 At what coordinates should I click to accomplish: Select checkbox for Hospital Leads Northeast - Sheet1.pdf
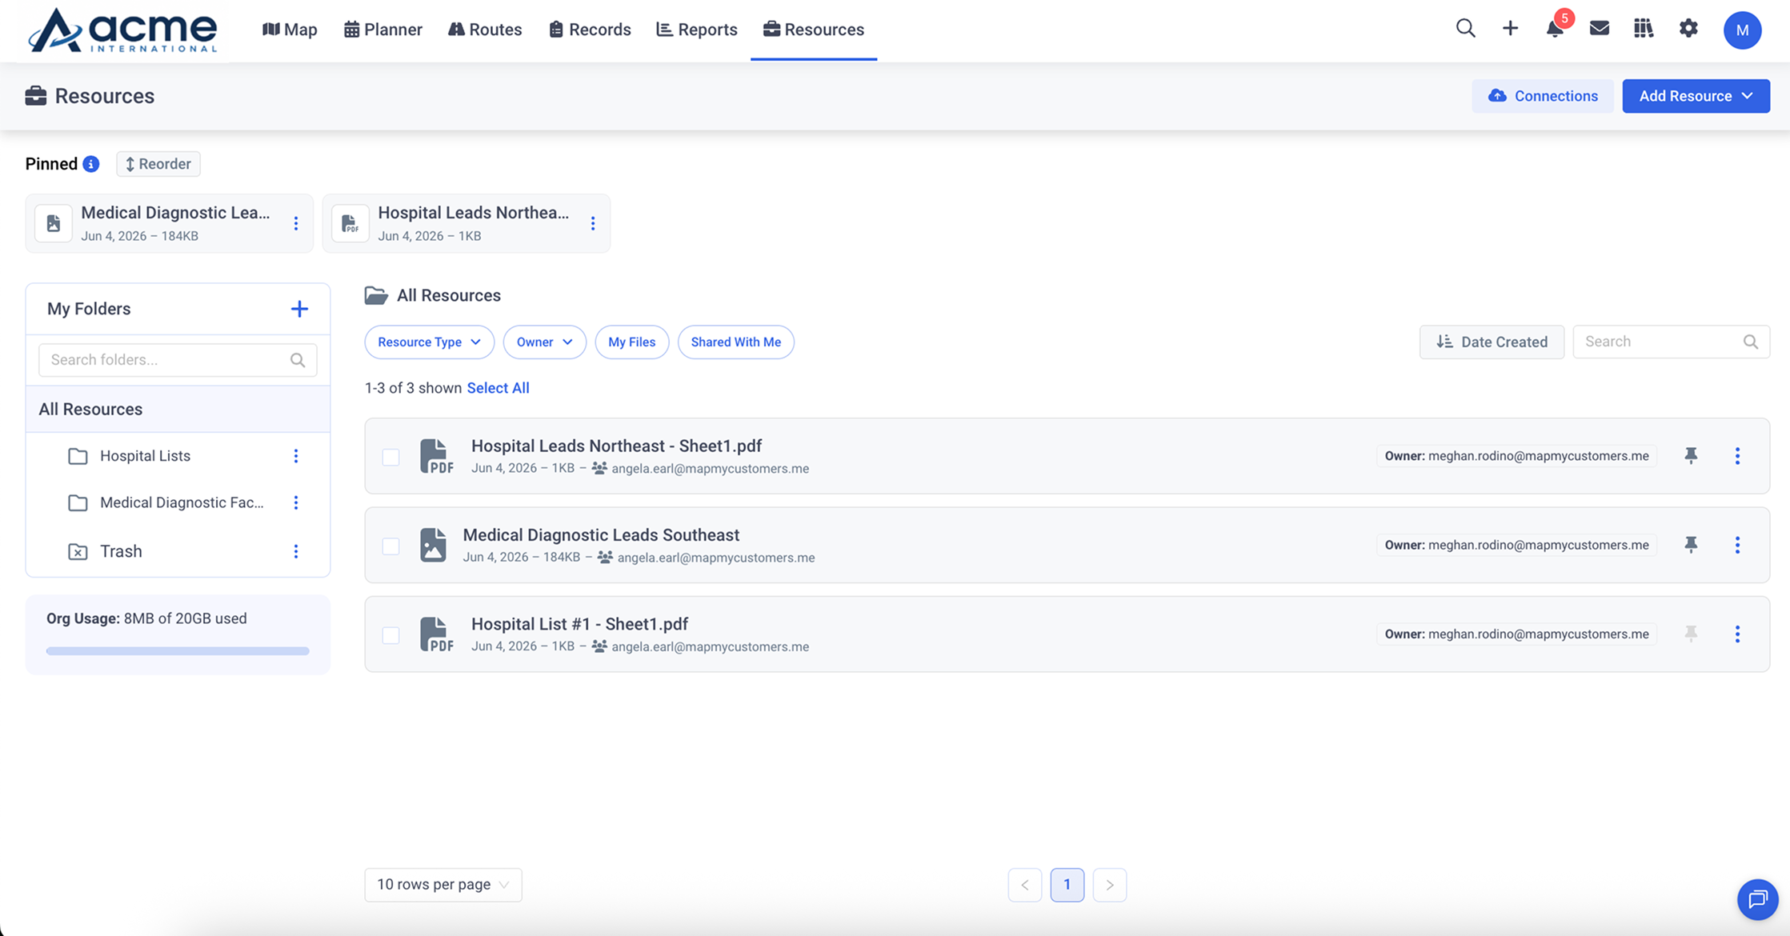(x=390, y=457)
